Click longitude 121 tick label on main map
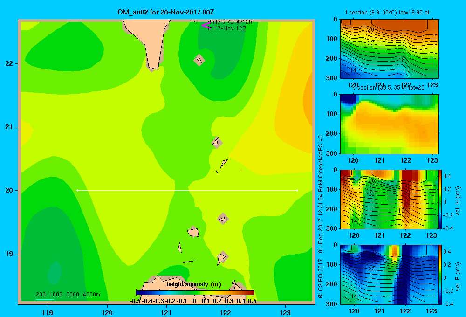The image size is (466, 317). (166, 312)
